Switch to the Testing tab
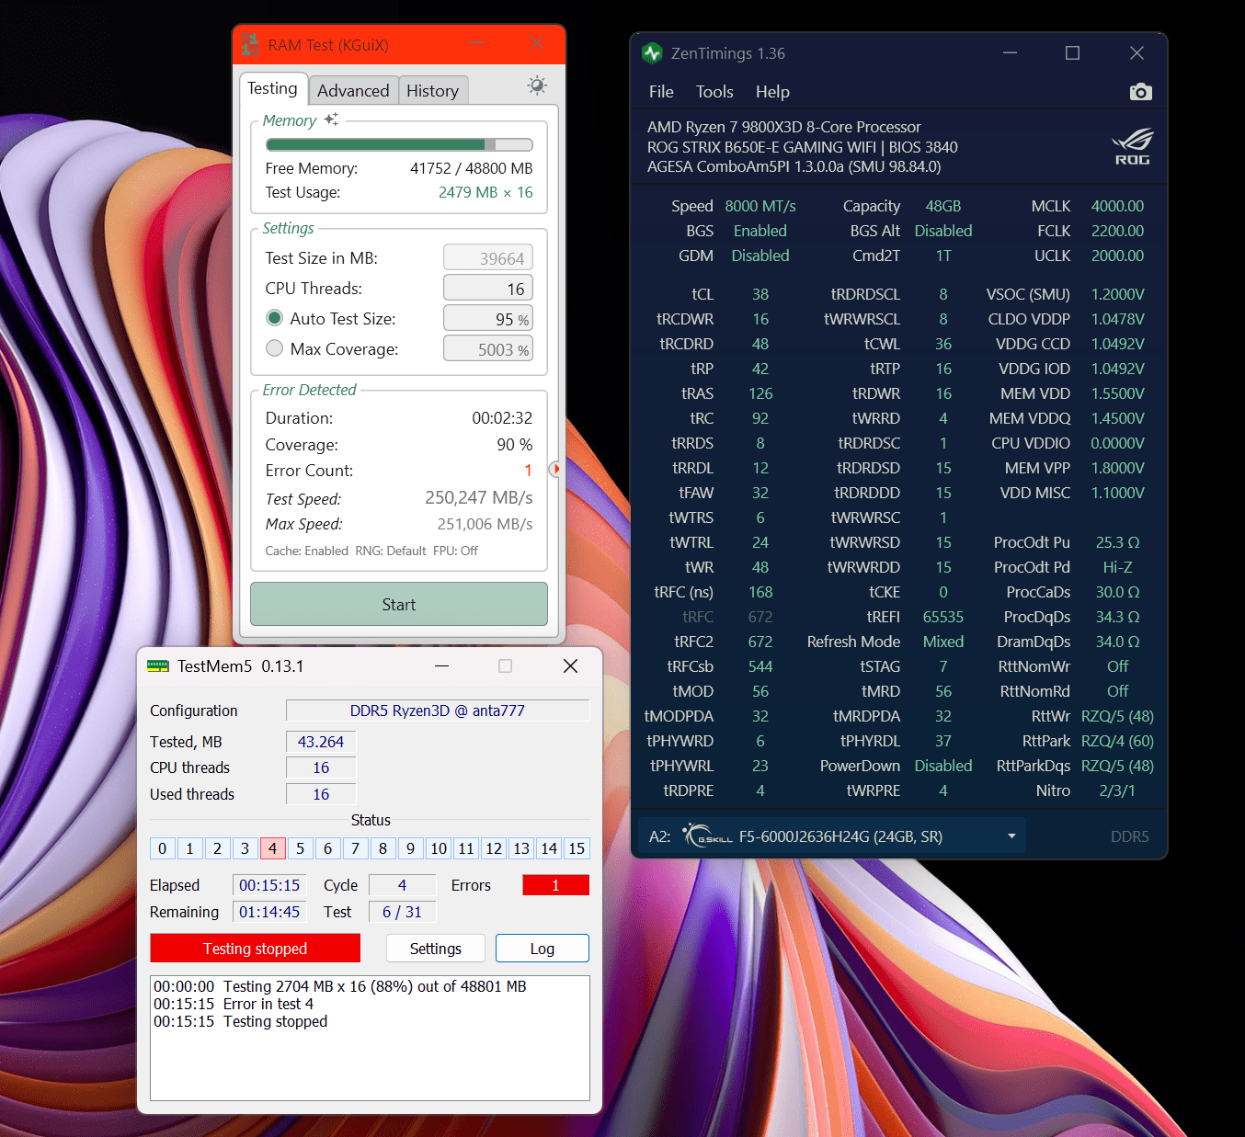This screenshot has width=1245, height=1137. point(272,88)
